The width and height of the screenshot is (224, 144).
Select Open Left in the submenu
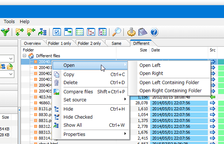[x=169, y=65]
